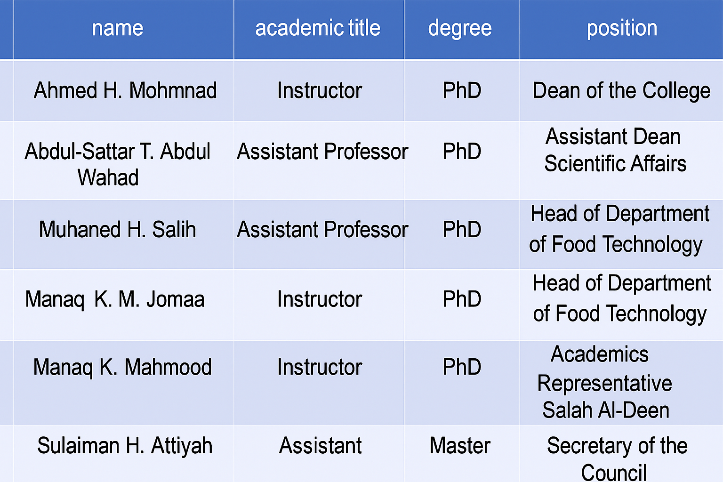Viewport: 723px width, 482px height.
Task: Click the Manaq K. Mahmood name cell
Action: click(x=122, y=367)
